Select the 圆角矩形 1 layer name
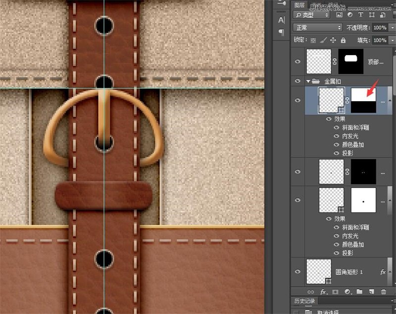Screen dimensions: 396x314 tap(349, 272)
